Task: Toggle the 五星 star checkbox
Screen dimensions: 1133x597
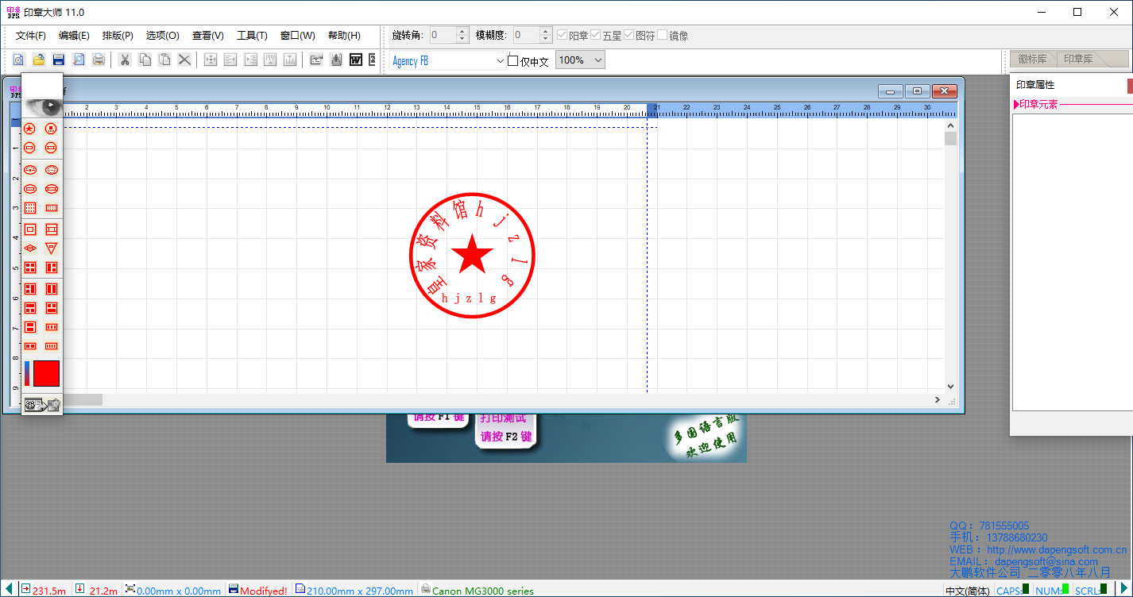Action: 596,35
